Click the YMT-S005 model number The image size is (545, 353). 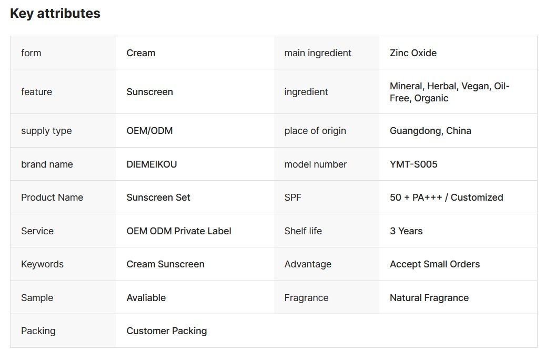[413, 164]
